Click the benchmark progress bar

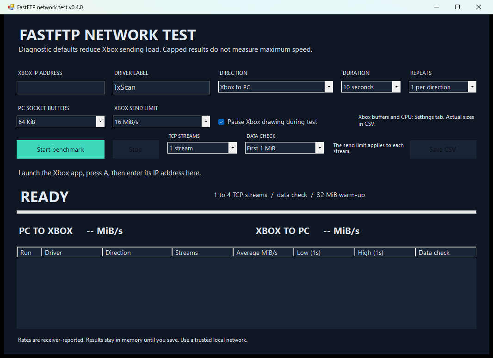pyautogui.click(x=246, y=212)
